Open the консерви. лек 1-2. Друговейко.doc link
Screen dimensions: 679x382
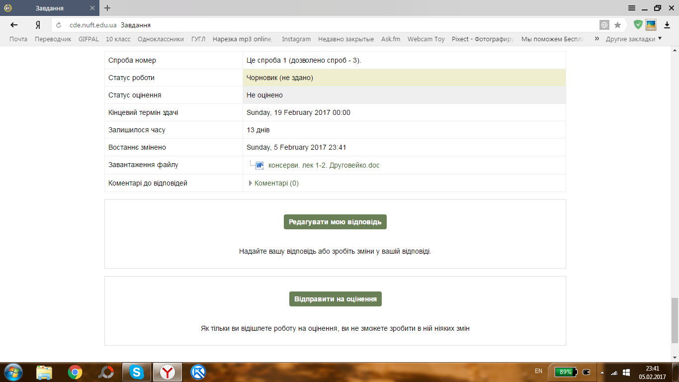click(324, 165)
